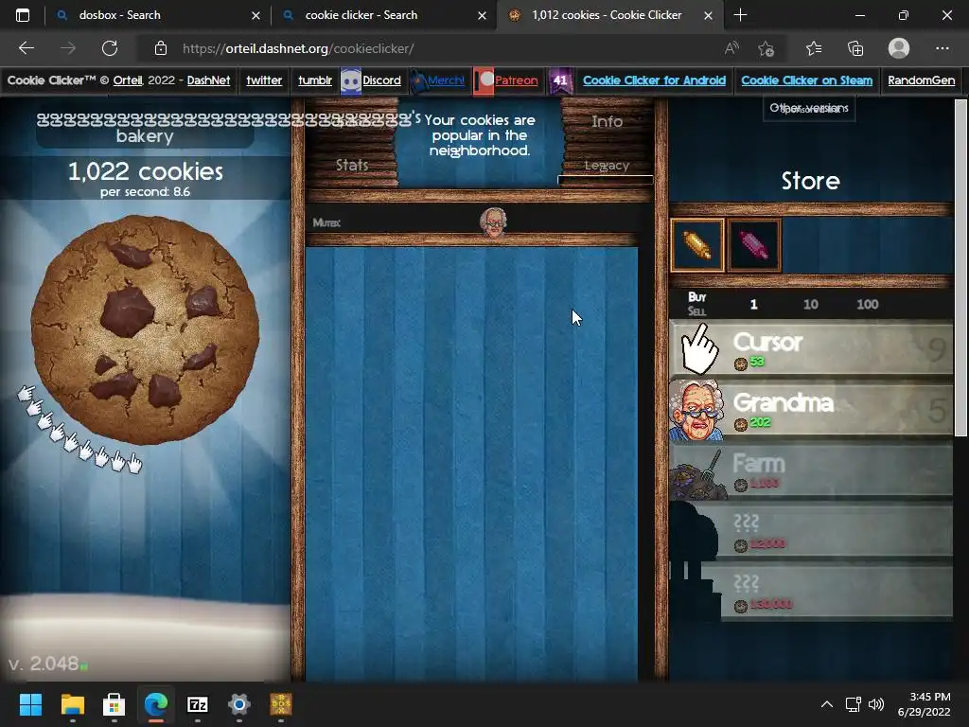This screenshot has width=969, height=727.
Task: Mute the grandma building row
Action: (x=326, y=222)
